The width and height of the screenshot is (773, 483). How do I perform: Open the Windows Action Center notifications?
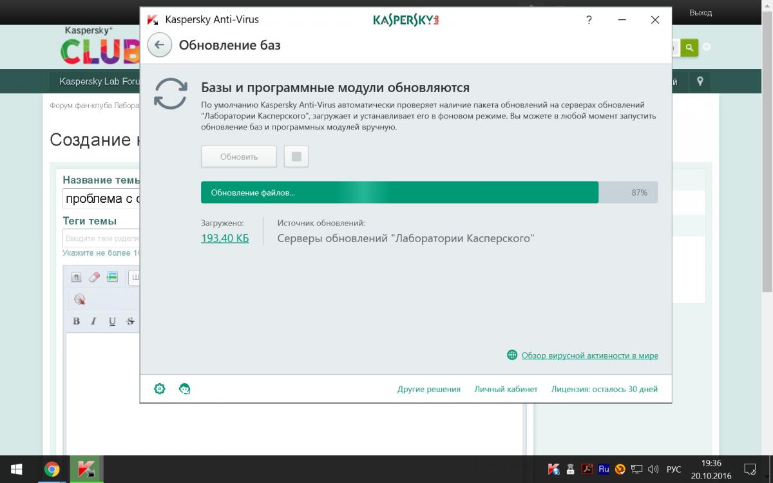[x=750, y=469]
